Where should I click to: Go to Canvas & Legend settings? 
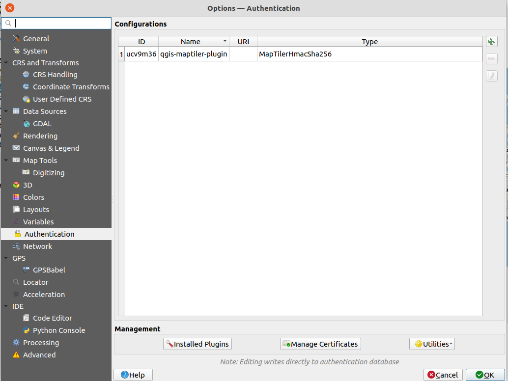[x=51, y=148]
